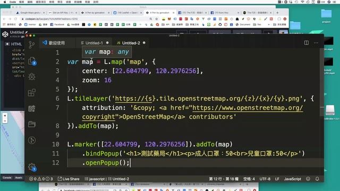Image resolution: width=340 pixels, height=191 pixels.
Task: Open Google Maps geocoding Chrome tab
Action: pyautogui.click(x=30, y=13)
